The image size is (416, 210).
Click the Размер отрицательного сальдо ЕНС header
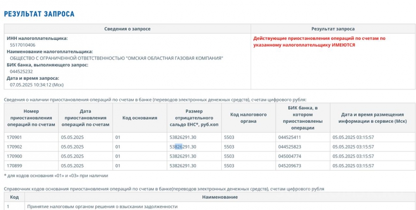(x=194, y=118)
